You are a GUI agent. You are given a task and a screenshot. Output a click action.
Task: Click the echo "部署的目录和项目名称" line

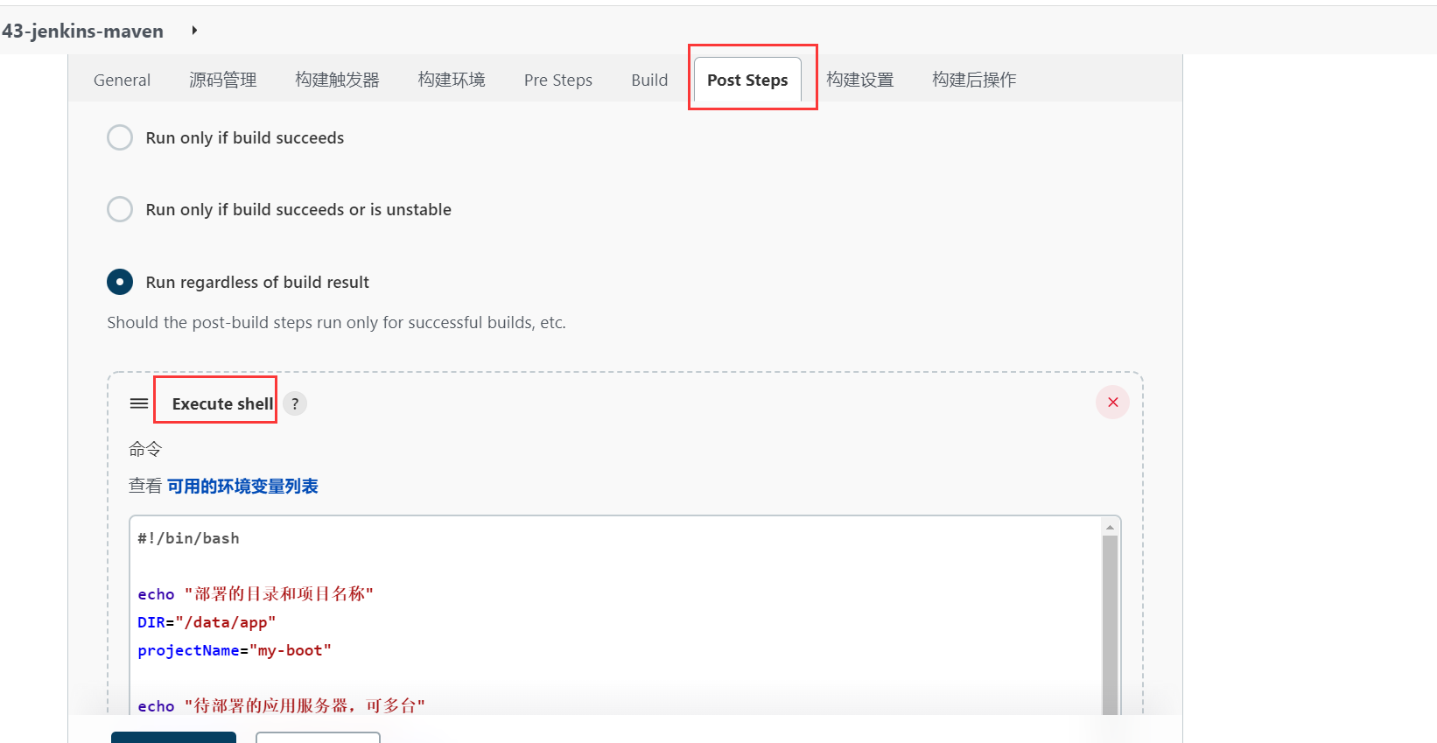(256, 594)
